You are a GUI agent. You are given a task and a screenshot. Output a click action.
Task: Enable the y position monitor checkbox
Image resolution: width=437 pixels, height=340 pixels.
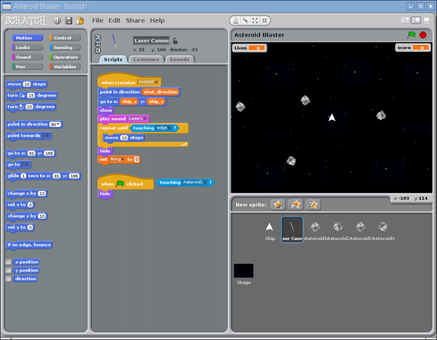(8, 270)
